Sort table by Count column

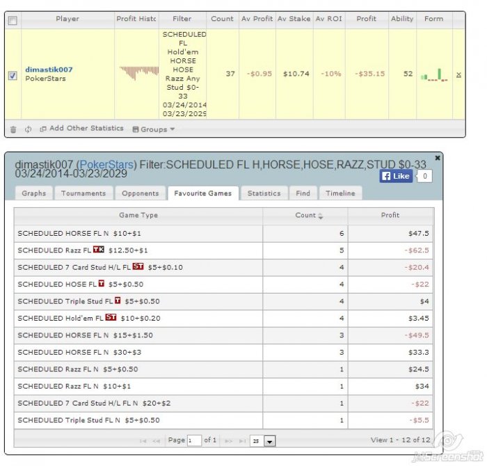(x=305, y=216)
